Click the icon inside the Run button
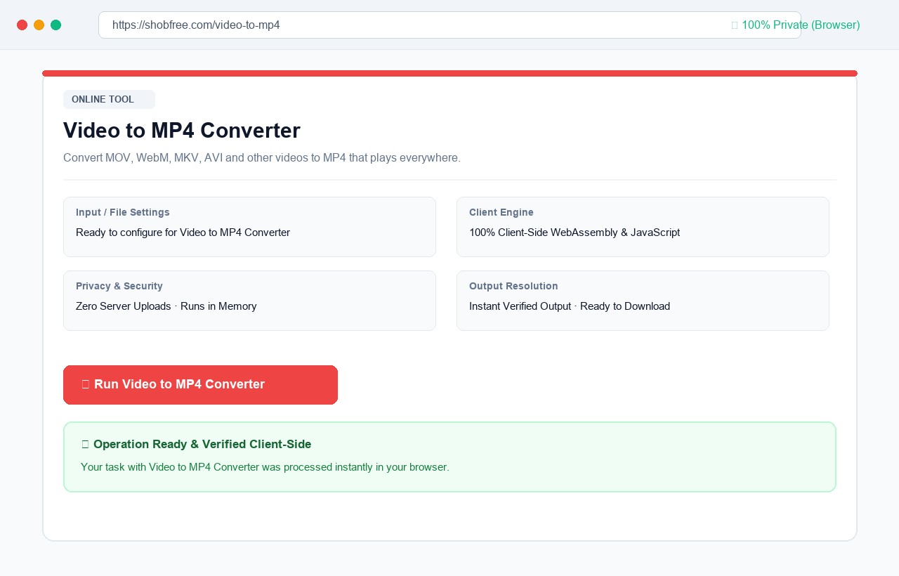The height and width of the screenshot is (576, 899). click(x=86, y=385)
